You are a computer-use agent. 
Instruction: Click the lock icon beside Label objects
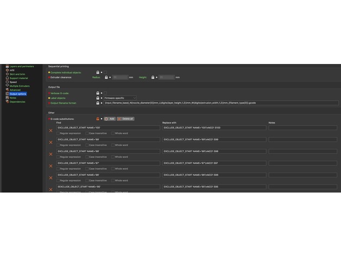pos(98,98)
